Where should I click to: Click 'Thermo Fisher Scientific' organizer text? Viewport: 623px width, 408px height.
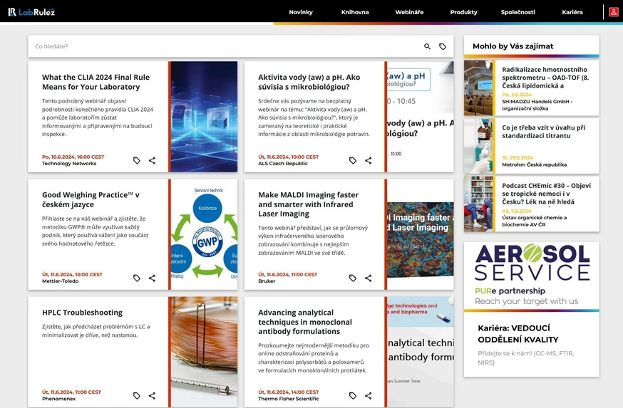click(289, 399)
